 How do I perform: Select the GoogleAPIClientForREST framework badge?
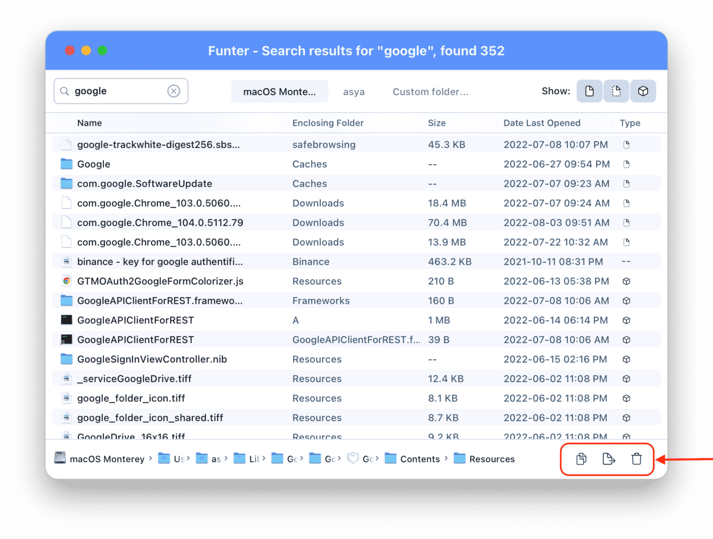point(626,301)
